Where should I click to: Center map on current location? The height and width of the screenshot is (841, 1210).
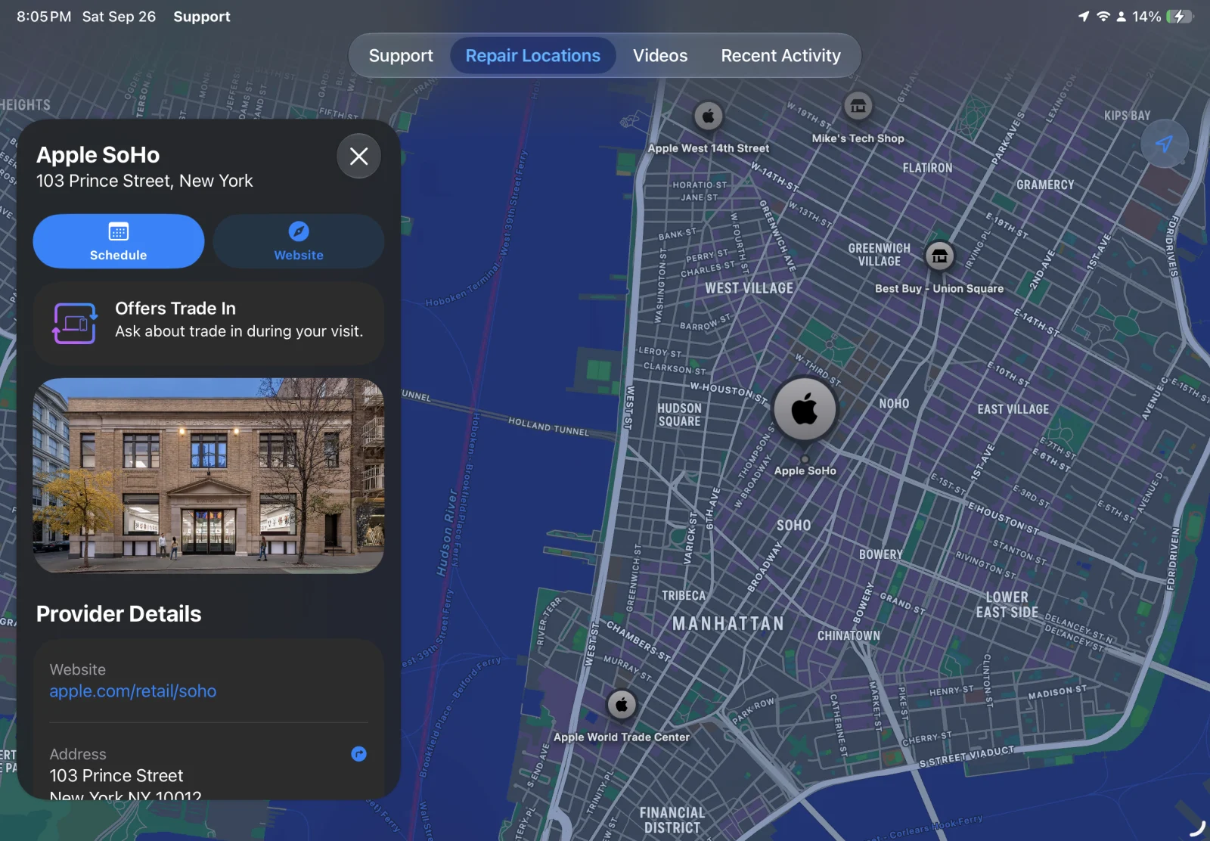(1165, 144)
